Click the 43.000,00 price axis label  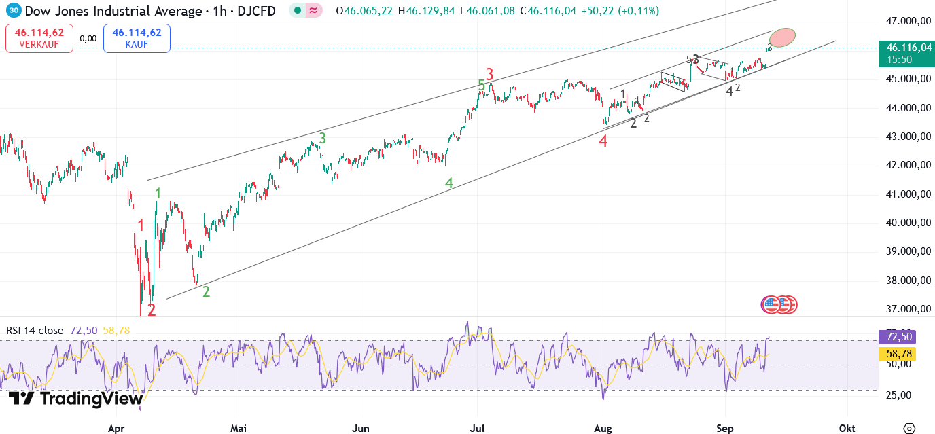(908, 137)
